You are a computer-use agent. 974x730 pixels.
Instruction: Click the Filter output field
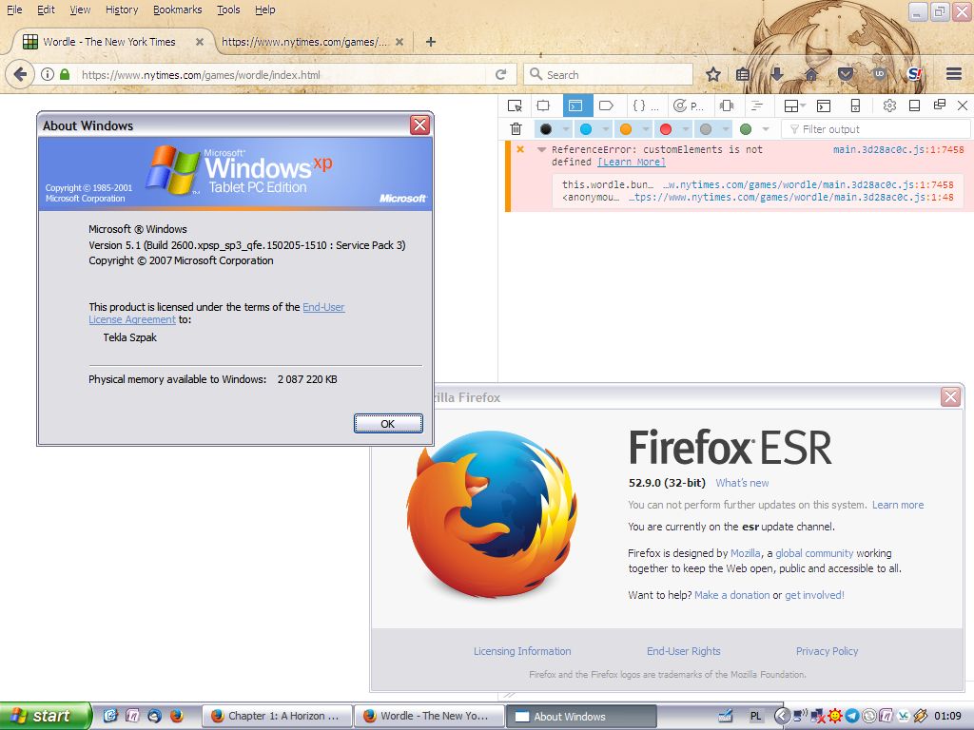point(876,129)
